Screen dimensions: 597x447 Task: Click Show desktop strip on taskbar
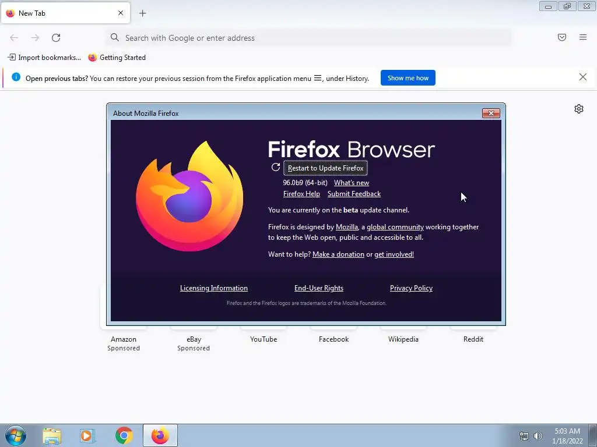[593, 435]
